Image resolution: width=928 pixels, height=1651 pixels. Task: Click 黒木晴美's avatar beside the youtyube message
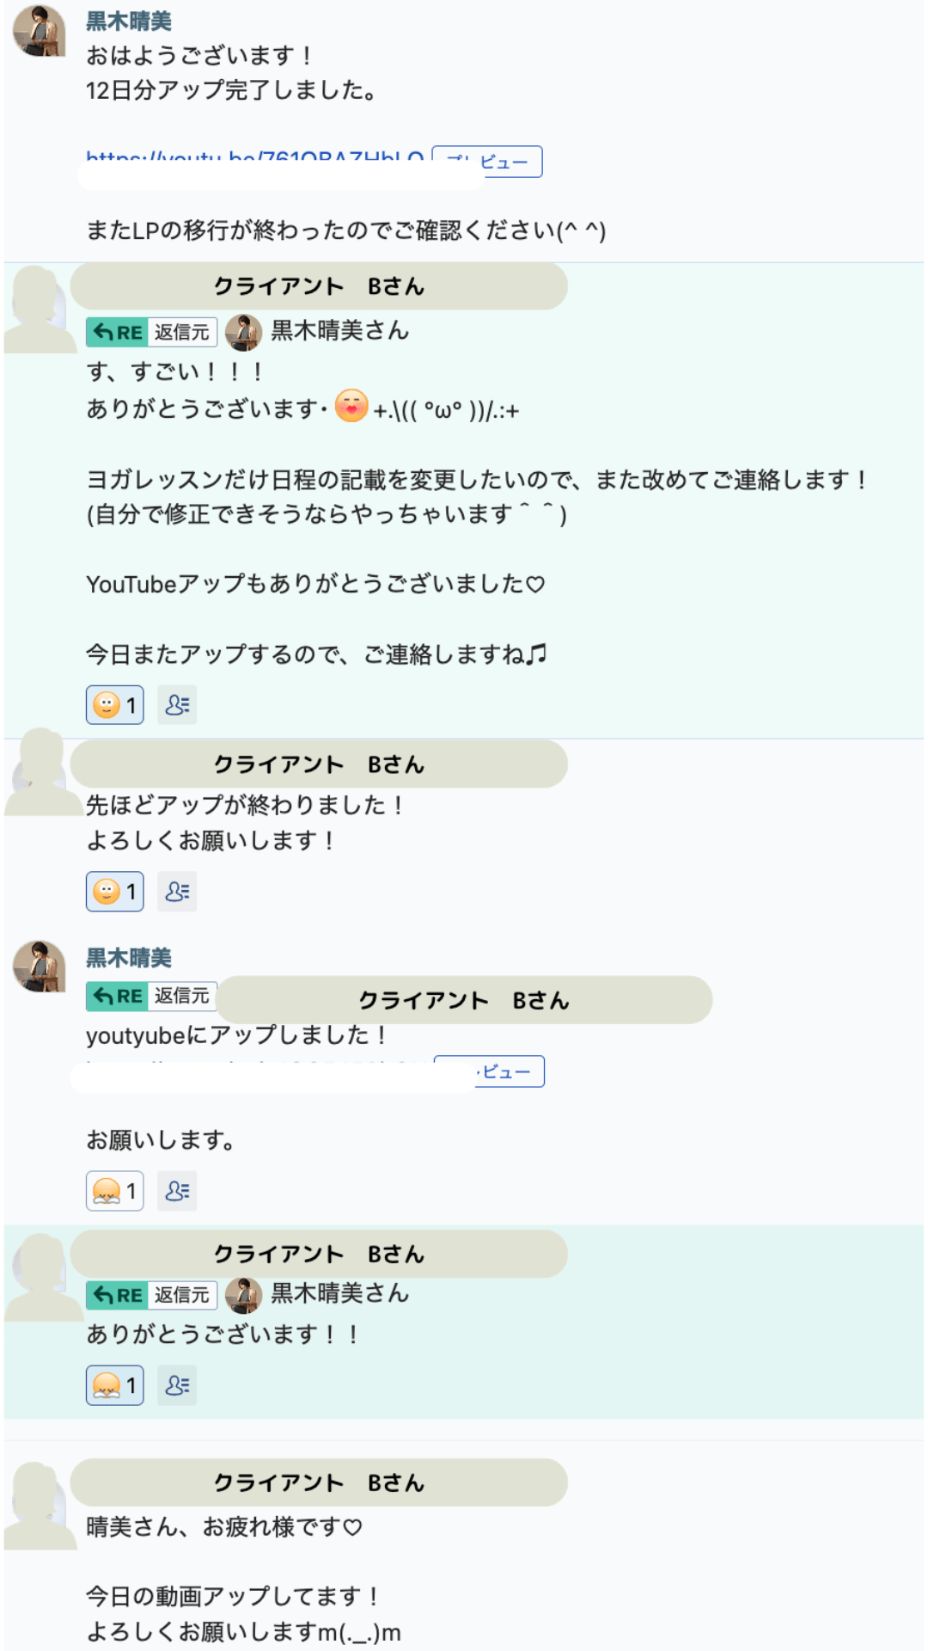pyautogui.click(x=40, y=967)
